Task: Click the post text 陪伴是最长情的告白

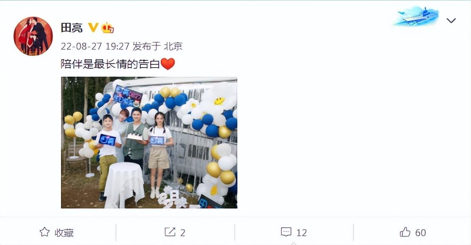Action: tap(110, 64)
